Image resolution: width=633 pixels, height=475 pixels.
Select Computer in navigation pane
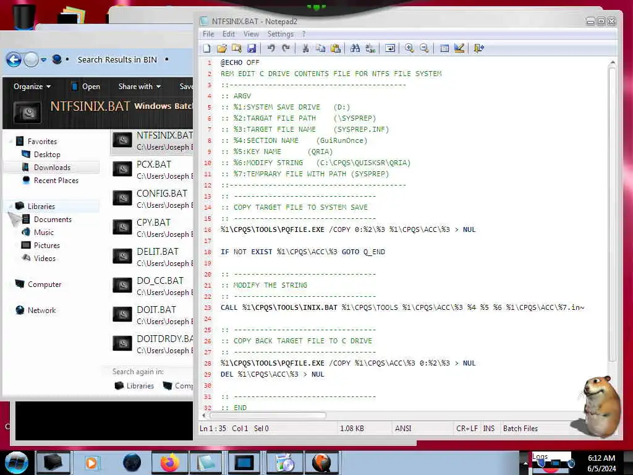pyautogui.click(x=45, y=285)
